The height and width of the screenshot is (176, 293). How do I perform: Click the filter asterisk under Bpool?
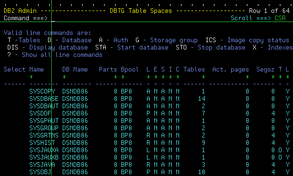(x=123, y=77)
